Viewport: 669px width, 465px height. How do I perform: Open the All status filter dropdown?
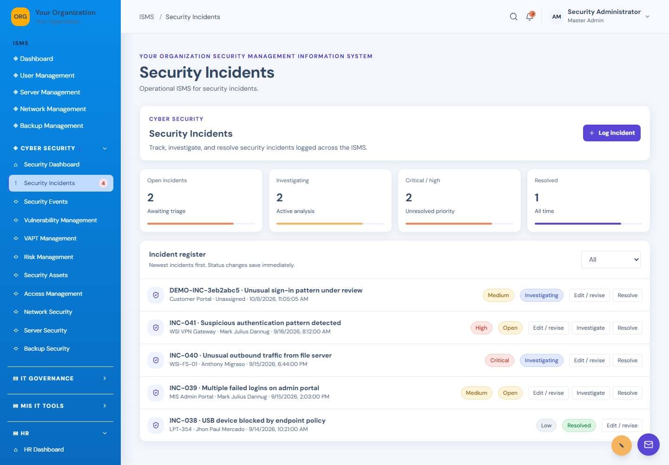(x=610, y=259)
